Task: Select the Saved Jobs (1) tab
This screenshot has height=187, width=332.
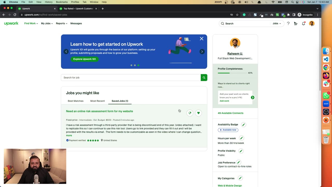Action: tap(120, 101)
